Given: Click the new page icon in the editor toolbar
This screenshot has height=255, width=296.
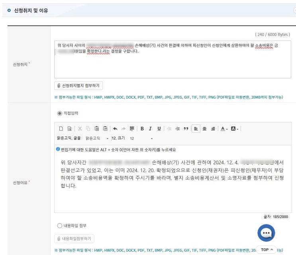Looking at the screenshot, I should click(x=61, y=128).
